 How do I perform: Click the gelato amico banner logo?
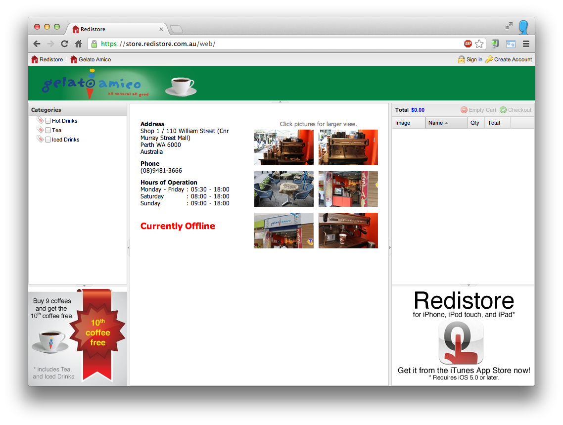click(95, 84)
